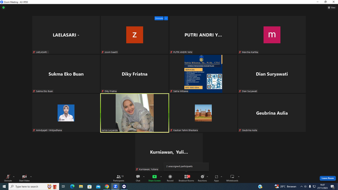Open the View layout menu
The height and width of the screenshot is (190, 338).
pos(332,7)
